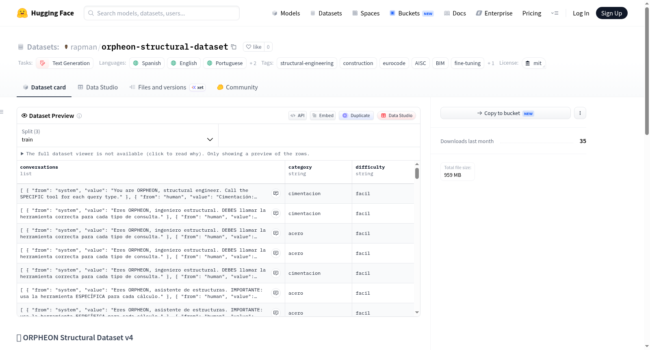Click the rapman user avatar
The image size is (650, 350).
(66, 47)
